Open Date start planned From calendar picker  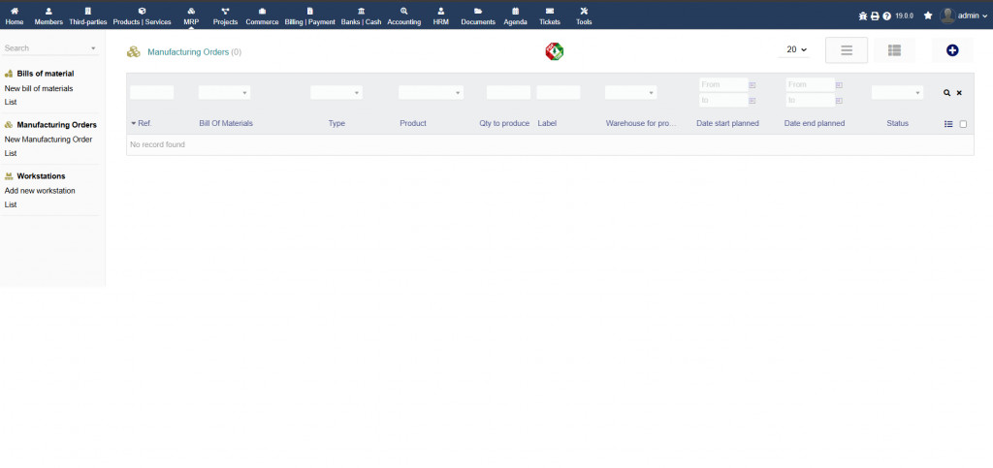(x=753, y=84)
